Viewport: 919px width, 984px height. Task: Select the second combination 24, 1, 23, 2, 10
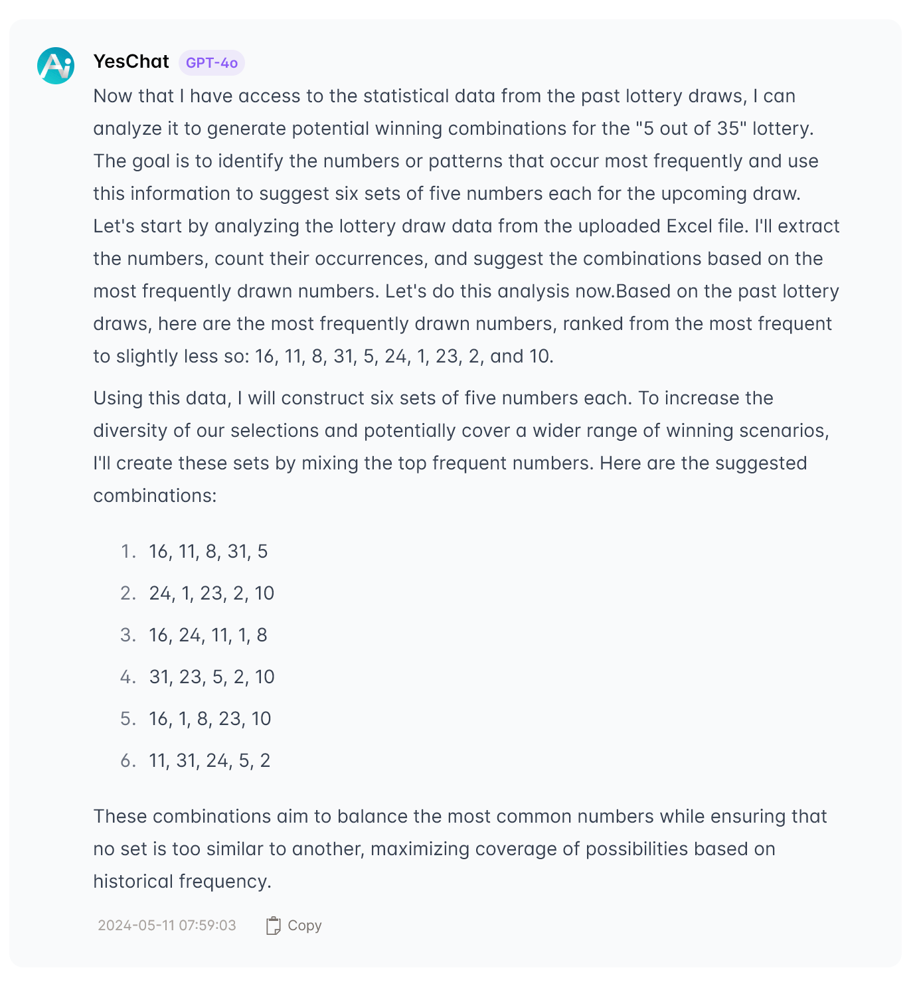(x=211, y=594)
